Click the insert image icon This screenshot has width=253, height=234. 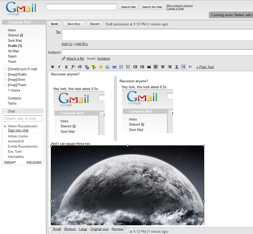(x=107, y=67)
